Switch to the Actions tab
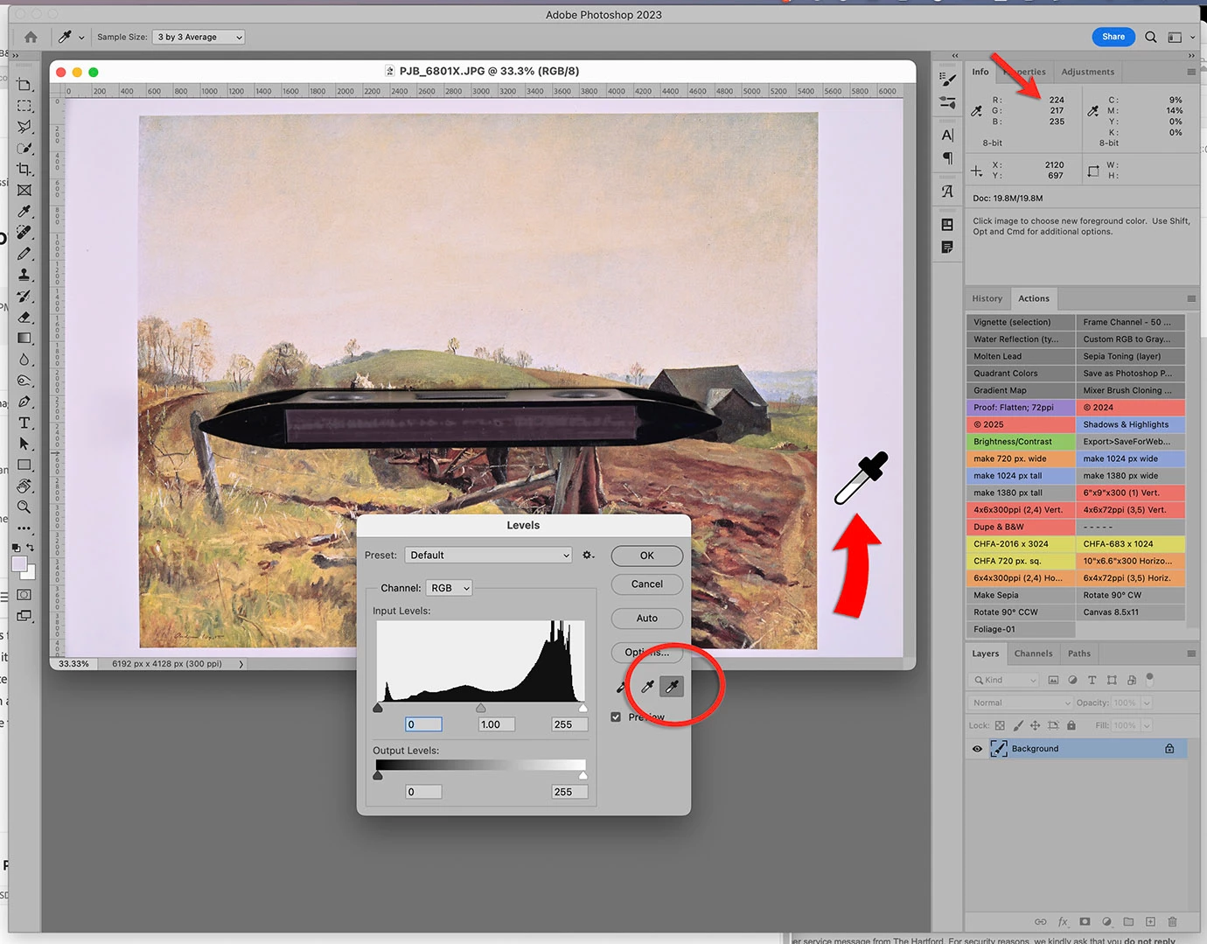This screenshot has width=1207, height=944. click(x=1033, y=298)
